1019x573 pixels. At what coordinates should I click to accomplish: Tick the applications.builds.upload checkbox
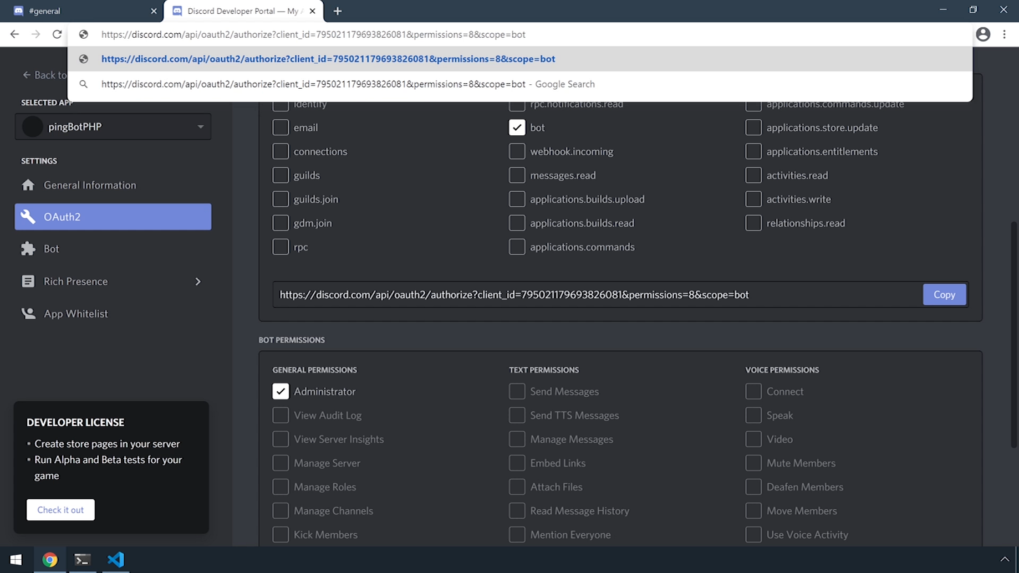click(x=517, y=199)
